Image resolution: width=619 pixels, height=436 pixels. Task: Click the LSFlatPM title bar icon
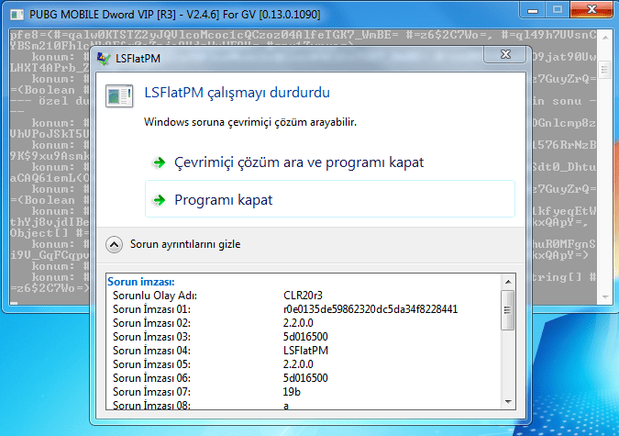click(104, 59)
